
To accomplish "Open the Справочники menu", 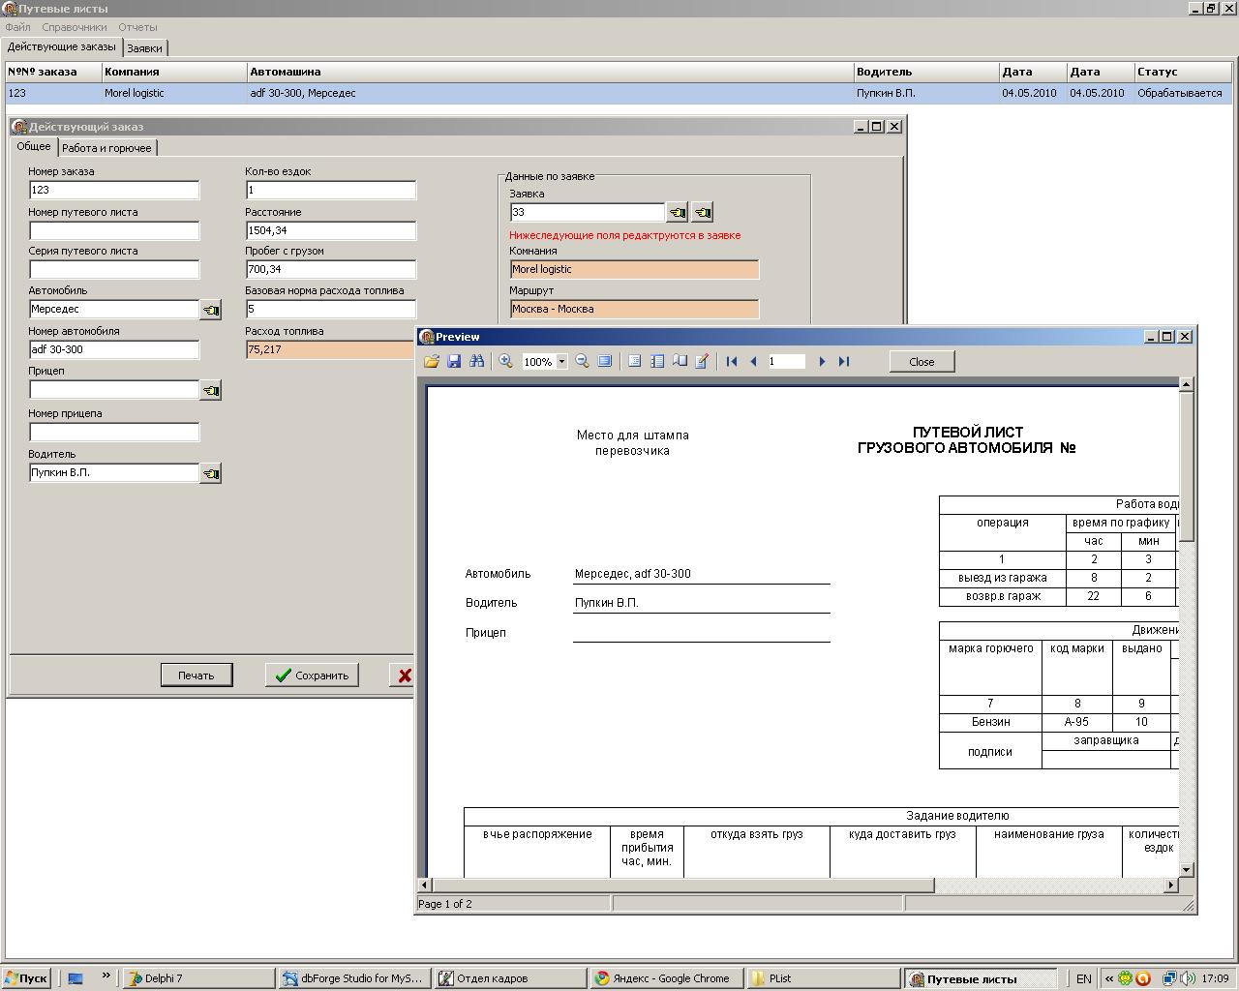I will 75,27.
